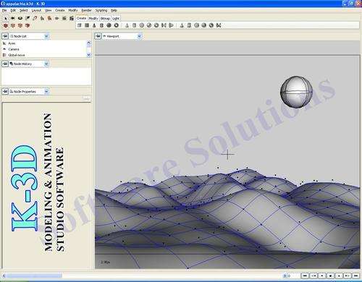Click the Node List scroll up arrow
Viewport: 362px width, 282px height.
point(89,43)
